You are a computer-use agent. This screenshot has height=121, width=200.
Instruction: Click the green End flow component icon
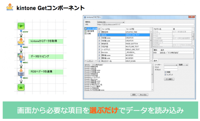click(x=21, y=88)
